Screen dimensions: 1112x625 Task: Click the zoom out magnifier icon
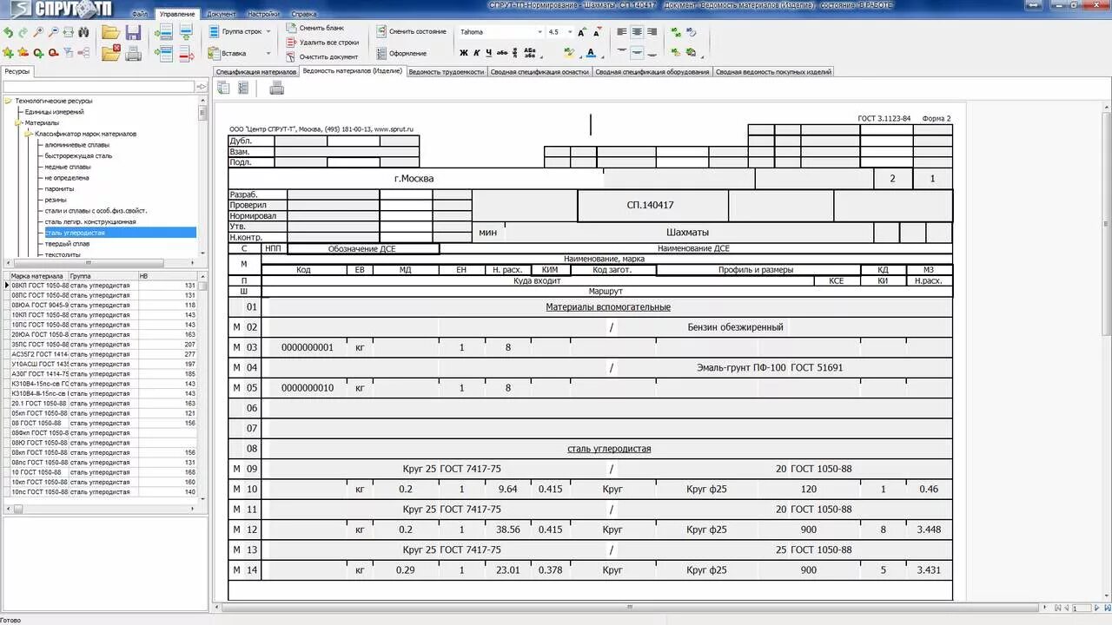point(53,32)
